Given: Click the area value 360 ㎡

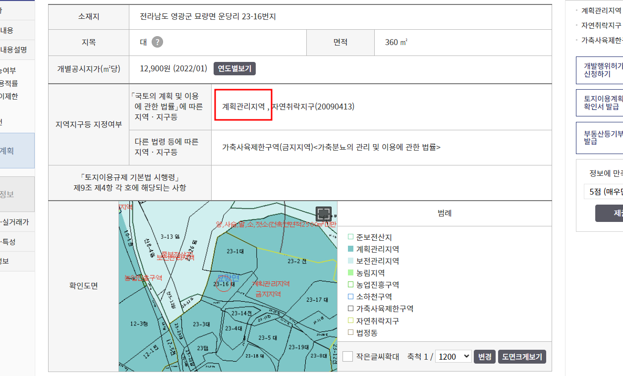Looking at the screenshot, I should click(x=396, y=42).
